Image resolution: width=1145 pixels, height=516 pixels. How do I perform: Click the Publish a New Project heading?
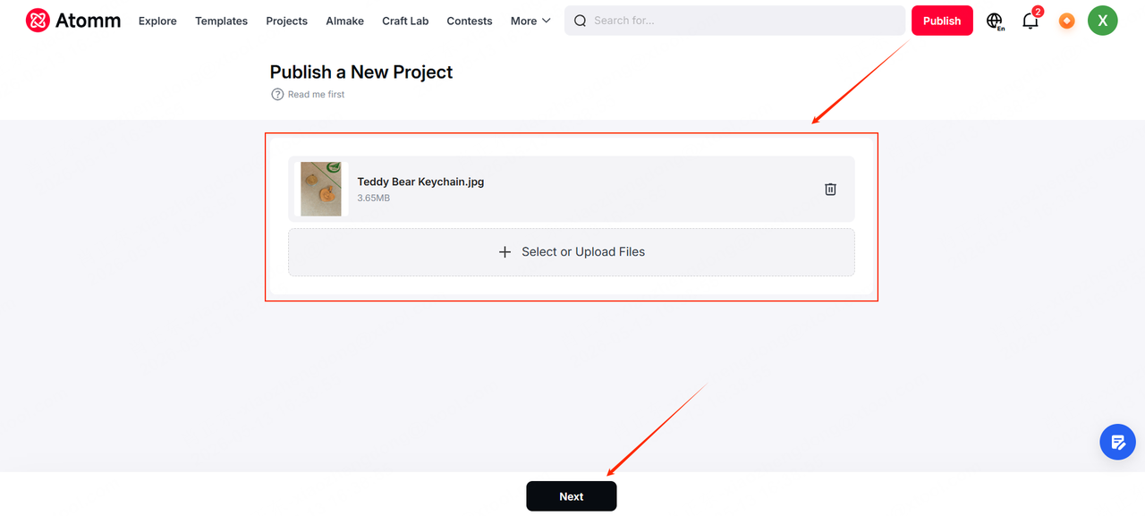coord(361,72)
